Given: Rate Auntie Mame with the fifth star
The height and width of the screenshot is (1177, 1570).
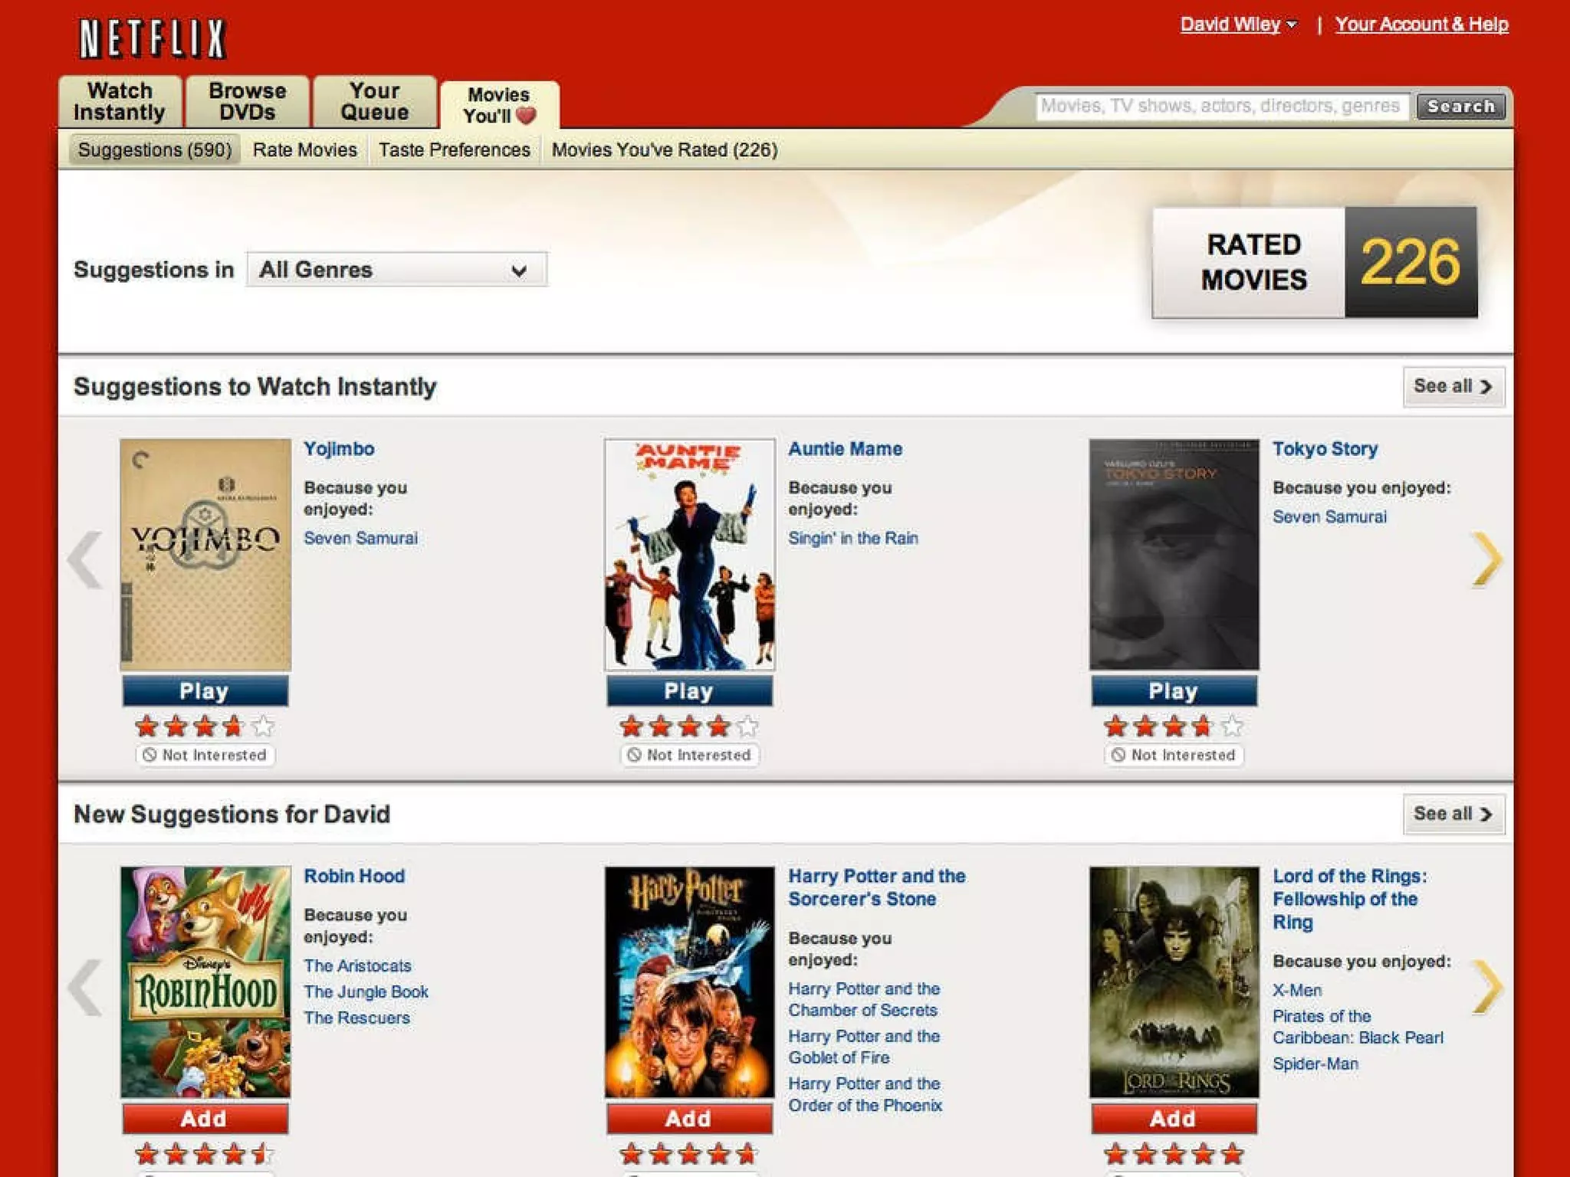Looking at the screenshot, I should pyautogui.click(x=747, y=725).
